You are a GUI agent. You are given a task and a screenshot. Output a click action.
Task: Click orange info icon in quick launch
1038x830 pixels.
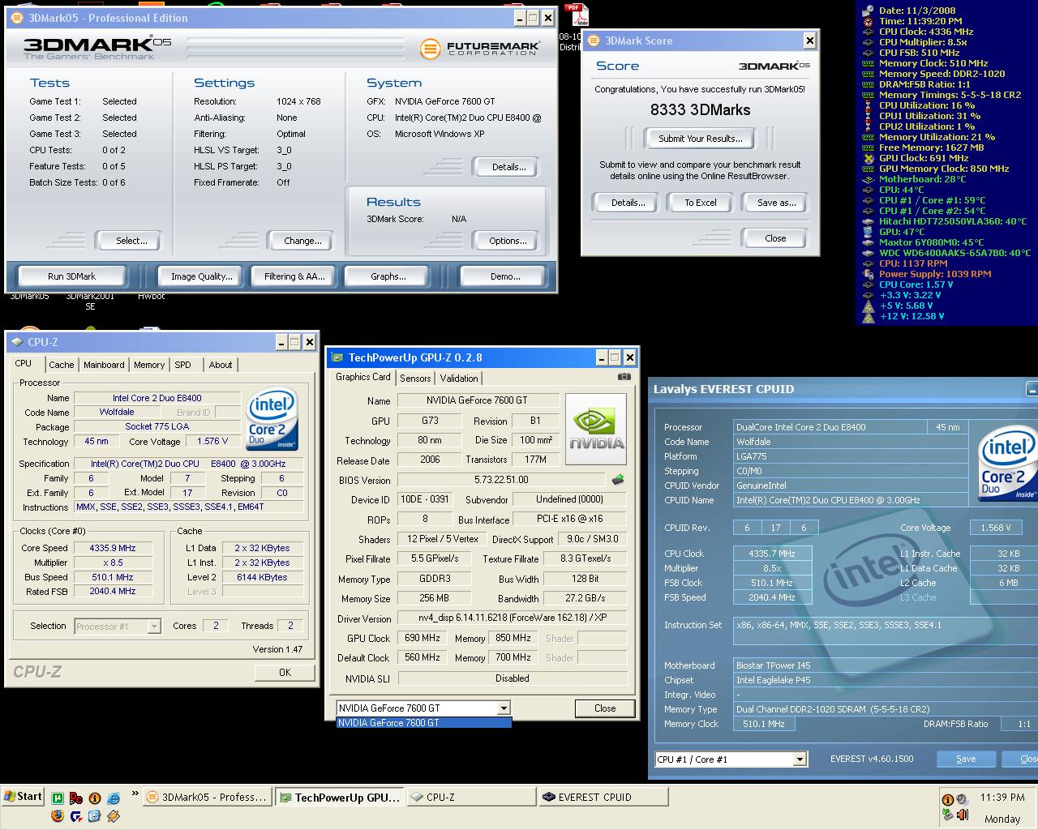95,798
